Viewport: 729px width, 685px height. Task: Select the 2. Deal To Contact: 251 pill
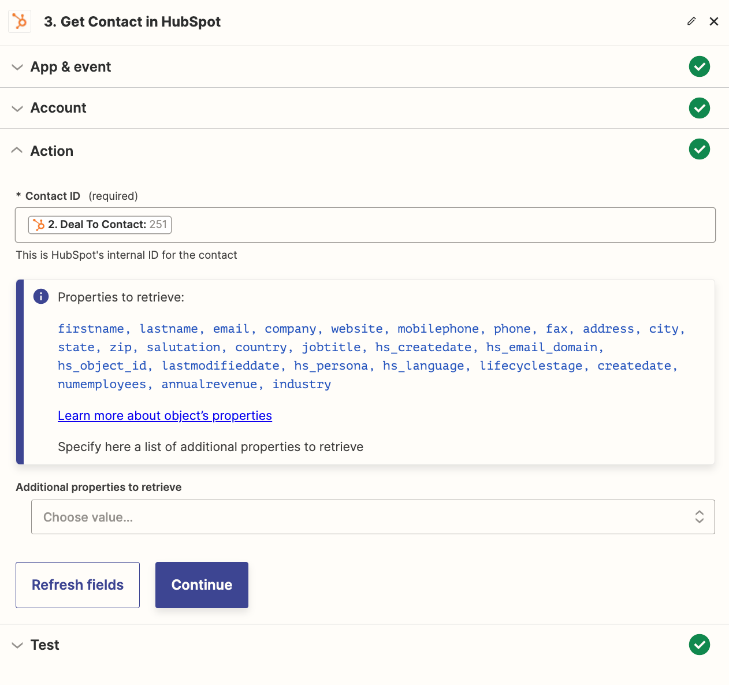100,225
